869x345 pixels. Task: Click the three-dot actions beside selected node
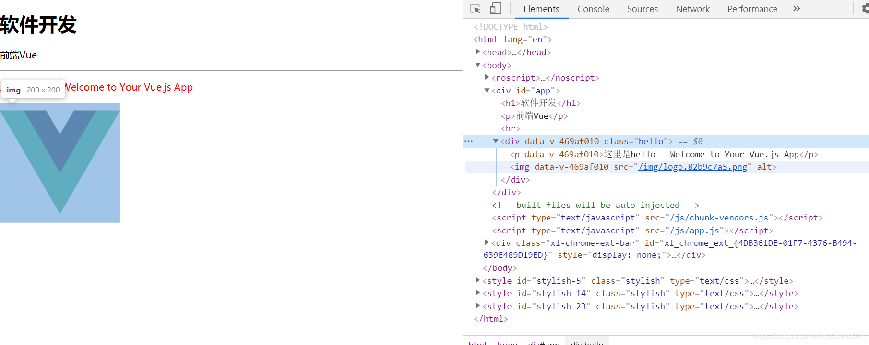pyautogui.click(x=469, y=141)
